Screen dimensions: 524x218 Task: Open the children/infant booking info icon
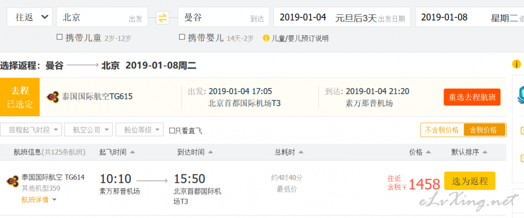(266, 38)
